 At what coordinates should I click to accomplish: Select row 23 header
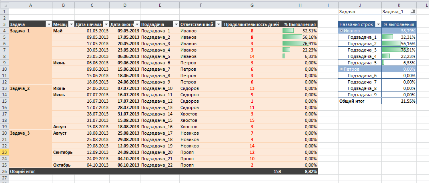[x=4, y=152]
